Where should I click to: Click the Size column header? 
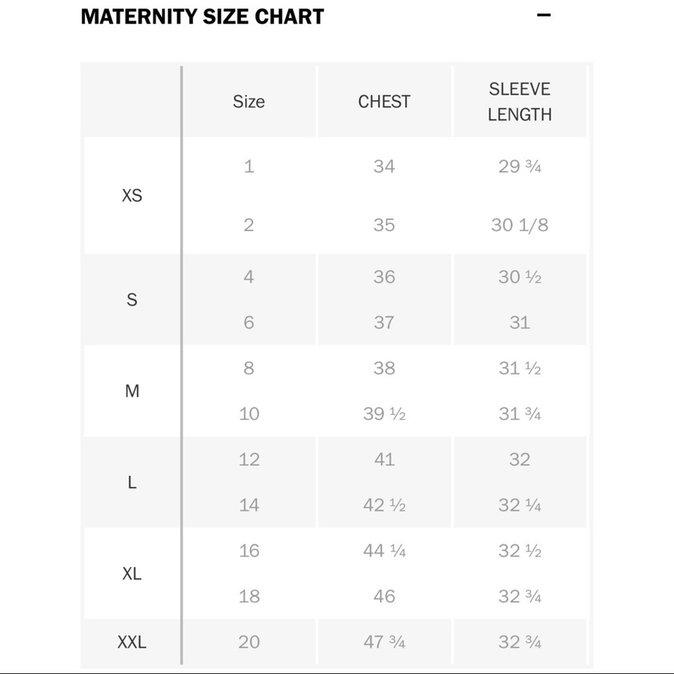[x=249, y=102]
